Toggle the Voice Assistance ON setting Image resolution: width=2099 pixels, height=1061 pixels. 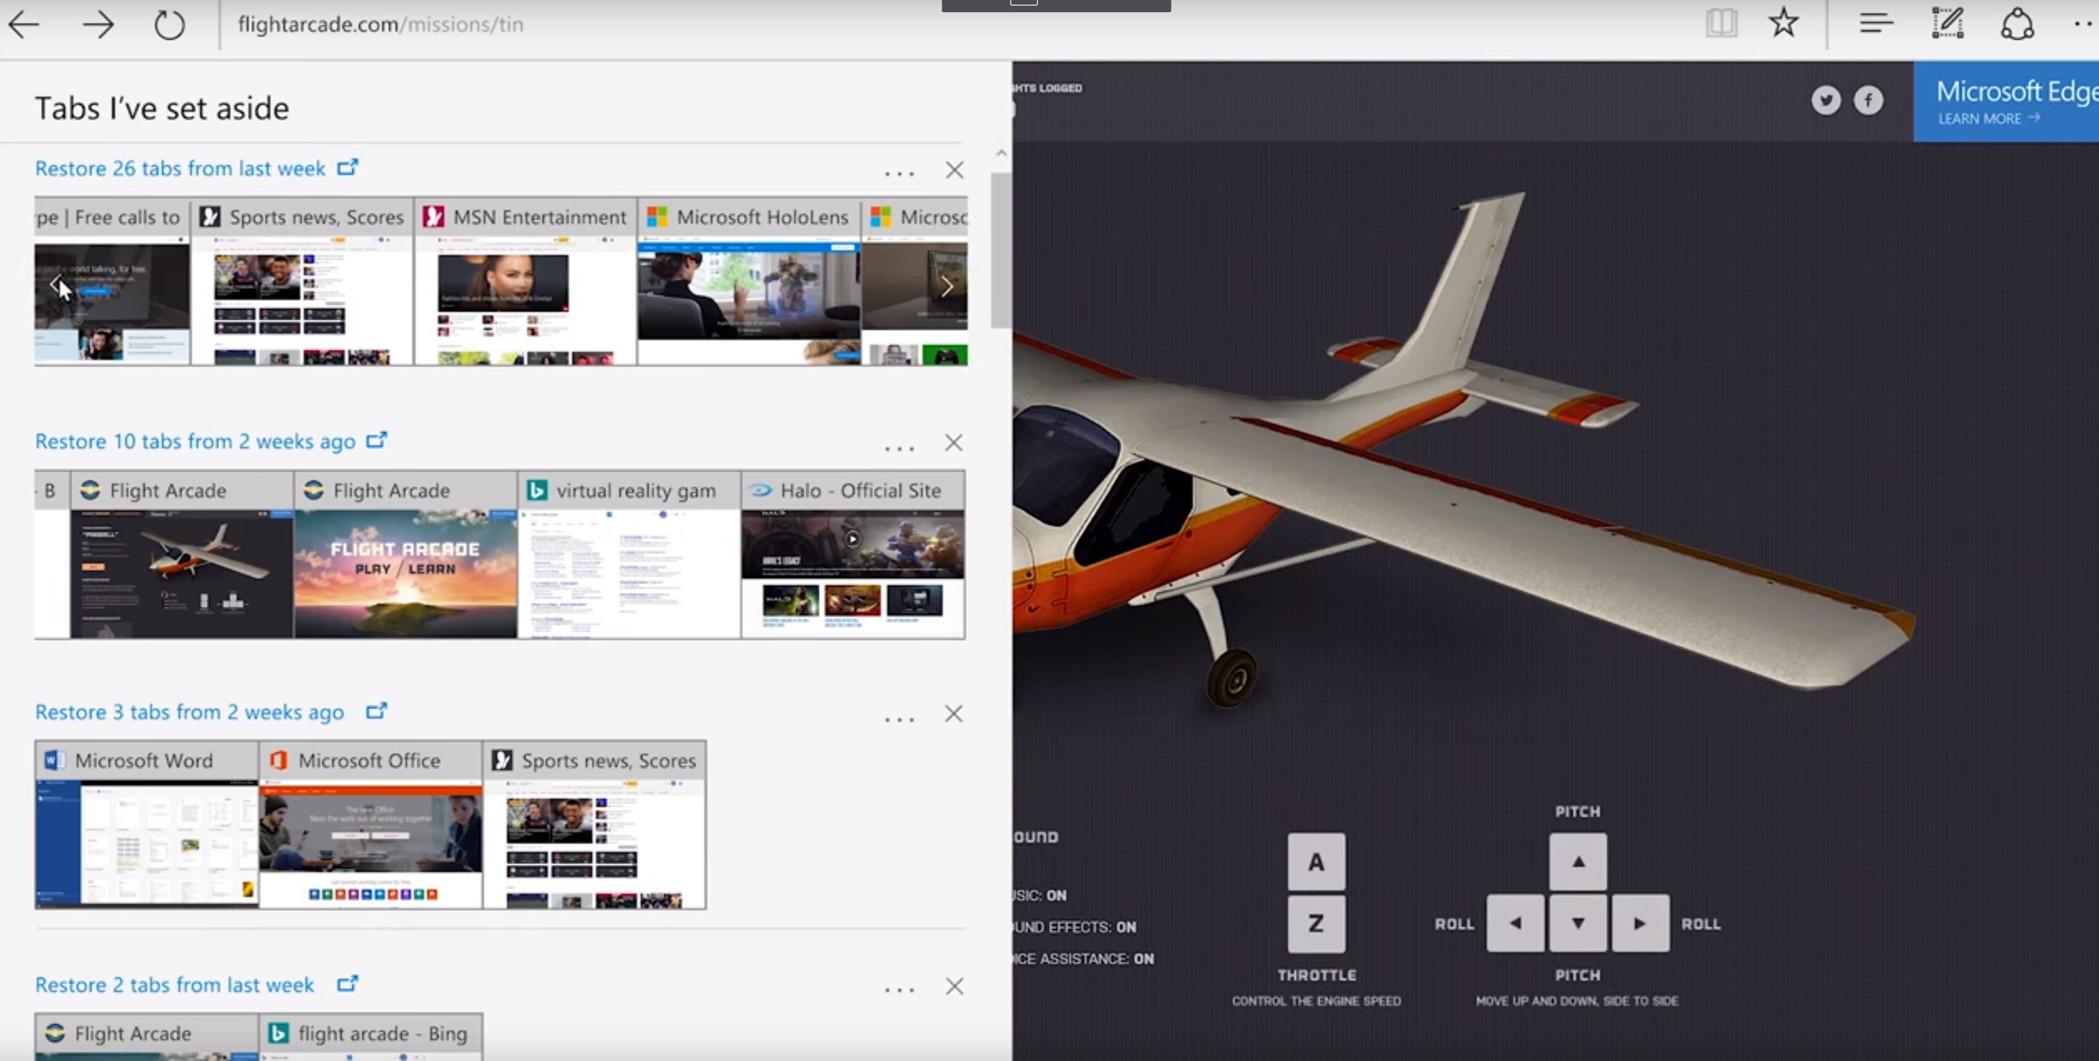1085,959
